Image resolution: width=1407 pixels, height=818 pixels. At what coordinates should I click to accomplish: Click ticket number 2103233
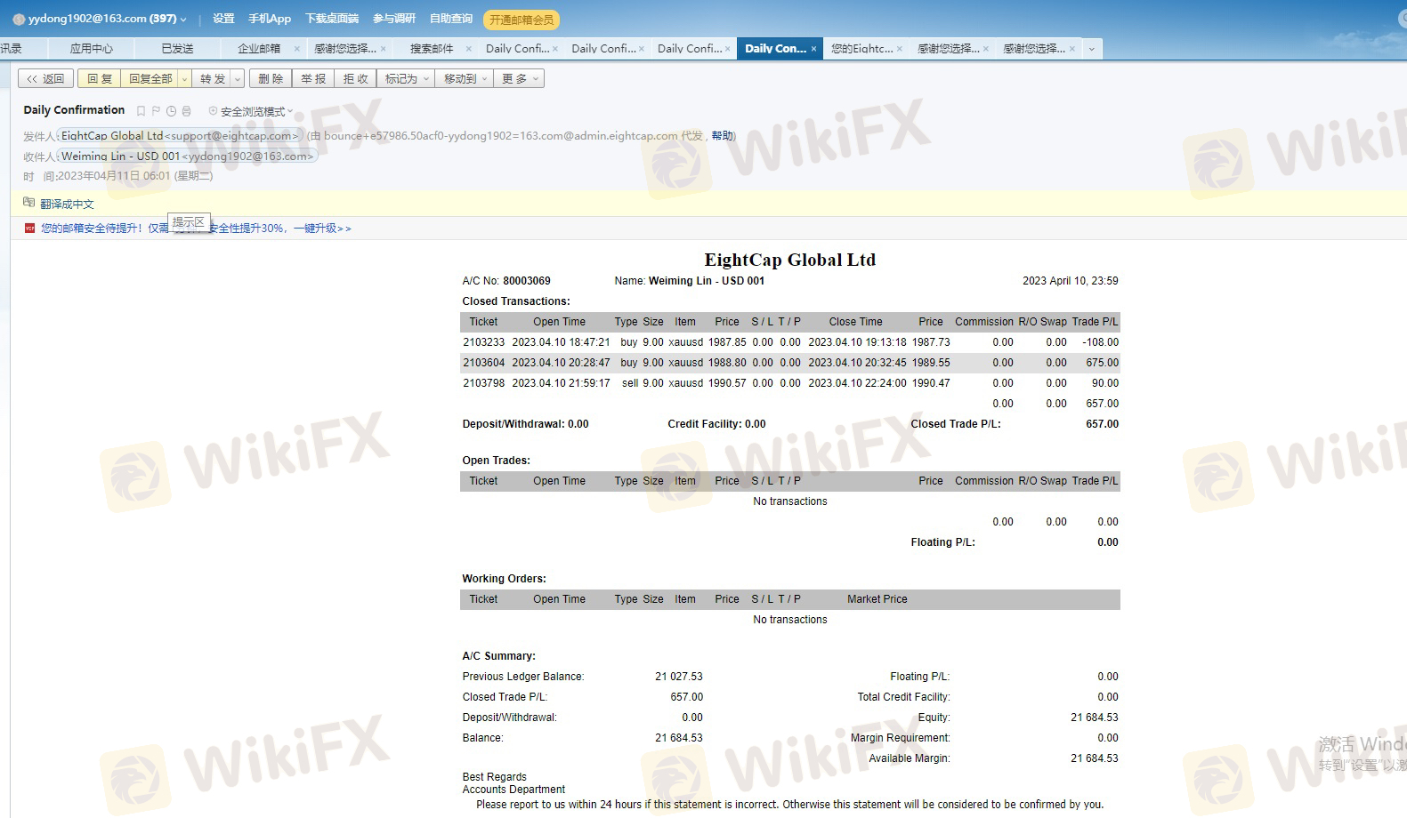483,342
